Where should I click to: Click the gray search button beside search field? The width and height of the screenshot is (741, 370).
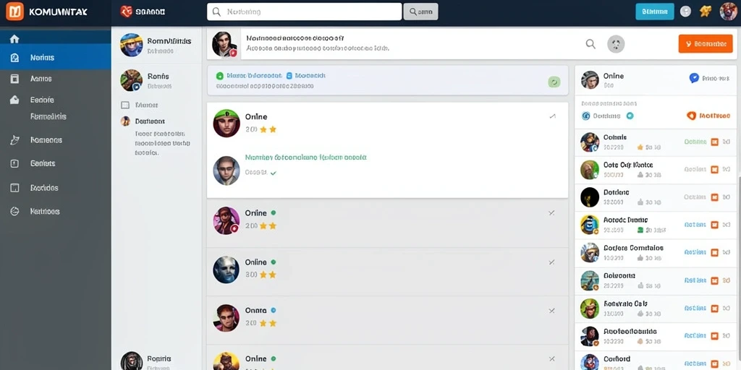point(420,12)
